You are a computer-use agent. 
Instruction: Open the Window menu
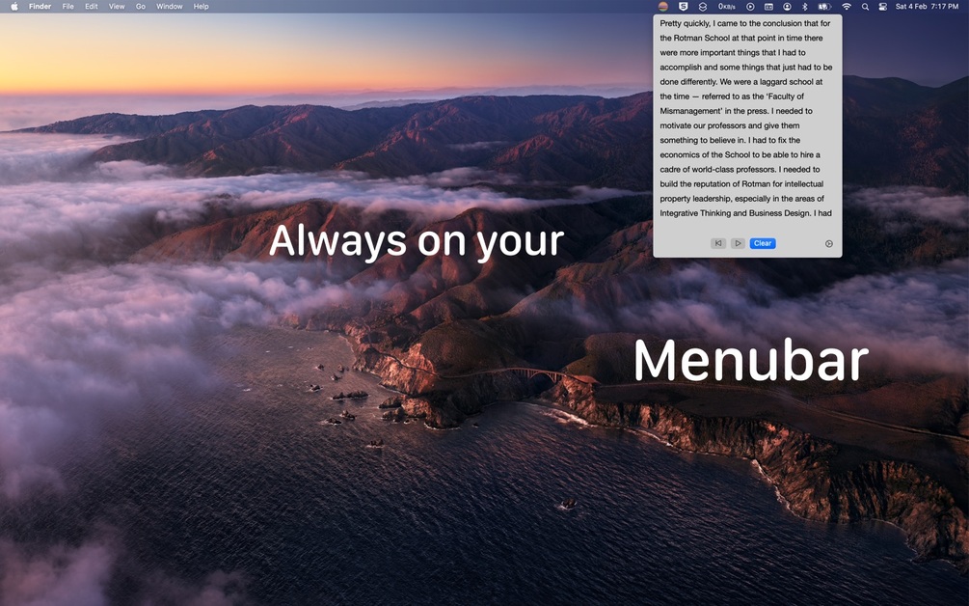coord(170,6)
